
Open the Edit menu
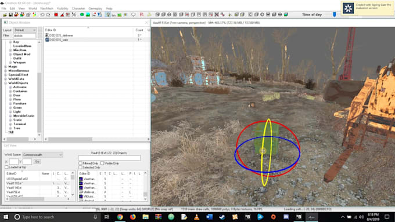click(x=12, y=8)
